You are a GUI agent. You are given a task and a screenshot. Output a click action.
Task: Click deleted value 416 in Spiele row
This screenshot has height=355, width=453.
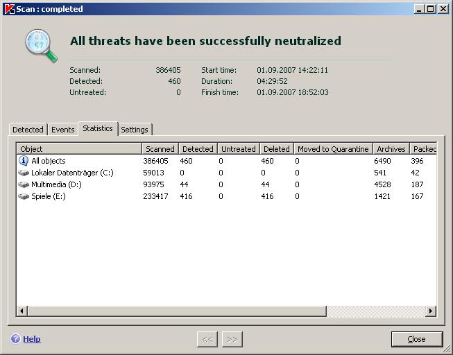pos(267,196)
